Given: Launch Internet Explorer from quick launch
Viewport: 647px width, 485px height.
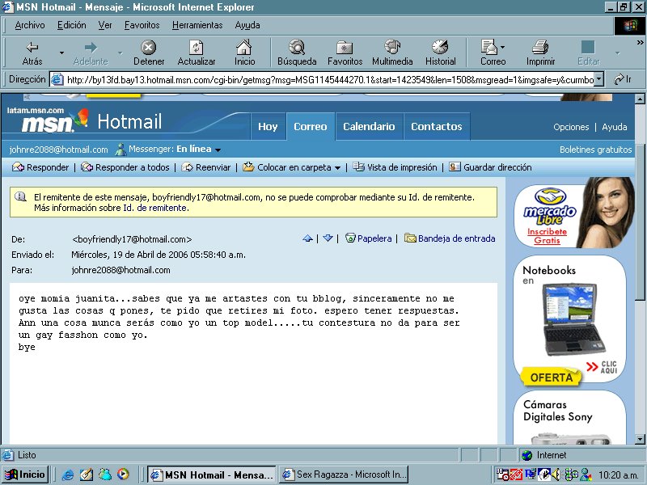Looking at the screenshot, I should tap(68, 474).
